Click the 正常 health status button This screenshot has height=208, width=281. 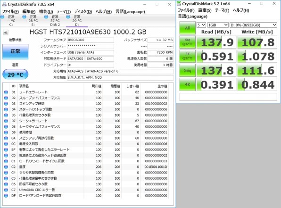[x=15, y=51]
